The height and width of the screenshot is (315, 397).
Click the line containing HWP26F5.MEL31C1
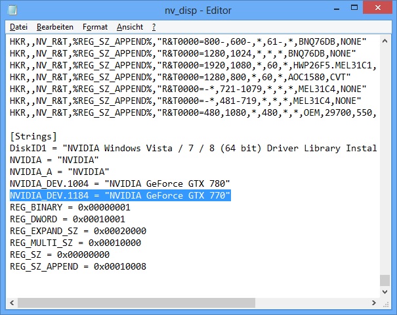(193, 66)
